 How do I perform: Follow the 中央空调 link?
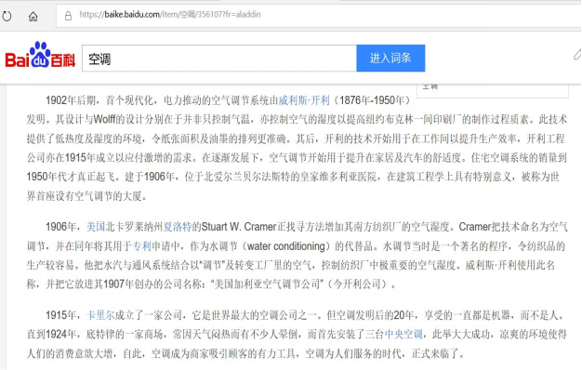[x=403, y=335]
